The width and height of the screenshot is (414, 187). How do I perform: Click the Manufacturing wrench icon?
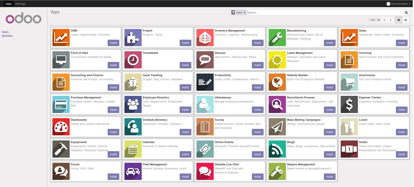[x=277, y=38]
